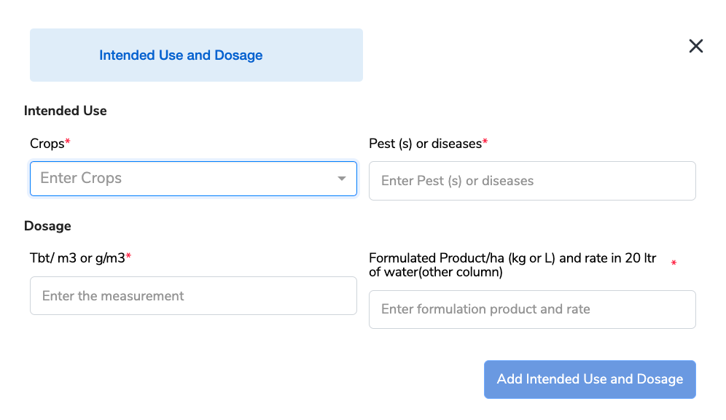Click the asterisk after Tbt/ m3 or g/m3
Image resolution: width=726 pixels, height=420 pixels.
tap(129, 257)
